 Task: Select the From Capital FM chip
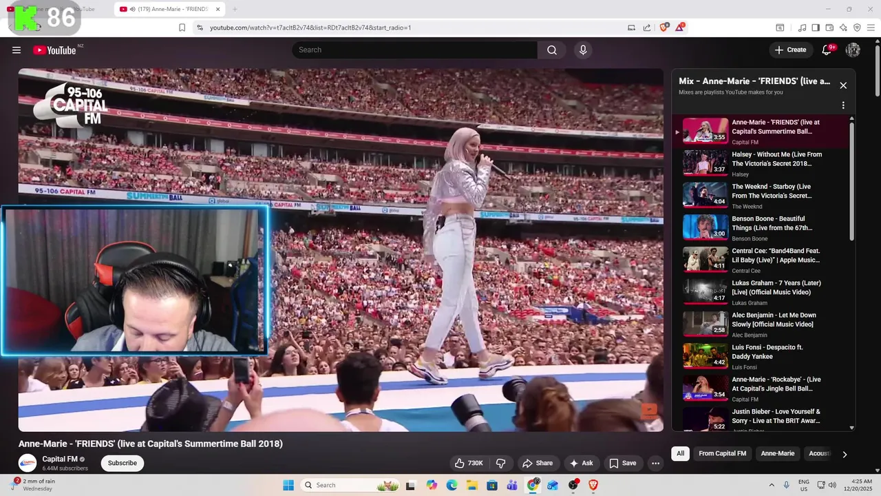coord(722,453)
